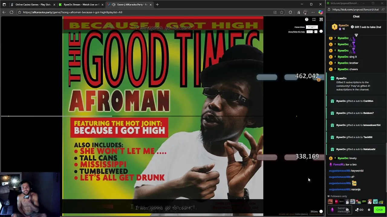Click username Natakashi in gifted sub message
This screenshot has width=387, height=217.
369,149
